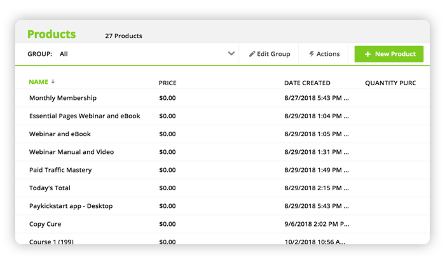445x264 pixels.
Task: Sort by the PRICE column header
Action: point(167,83)
